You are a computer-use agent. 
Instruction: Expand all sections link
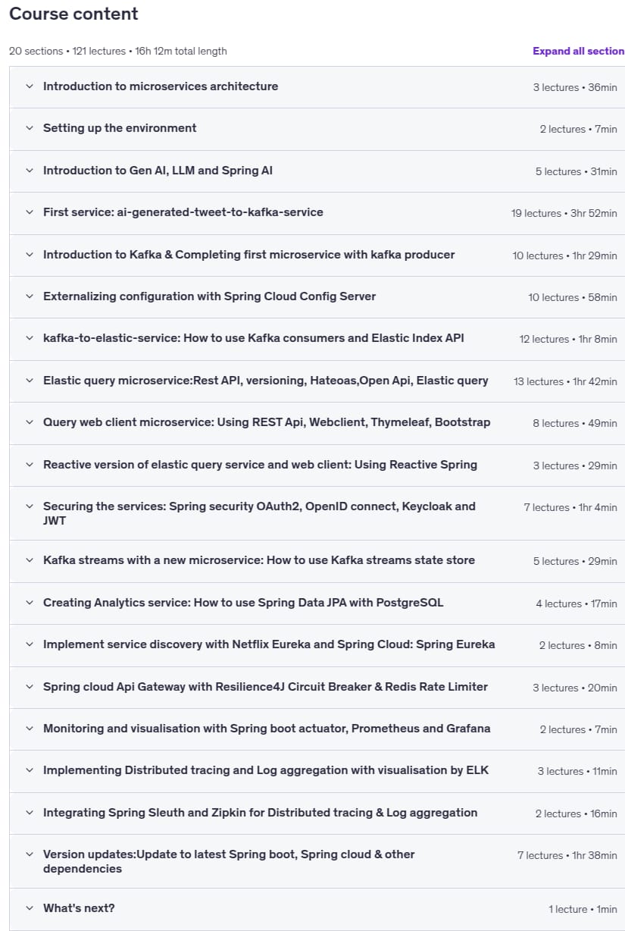tap(578, 51)
